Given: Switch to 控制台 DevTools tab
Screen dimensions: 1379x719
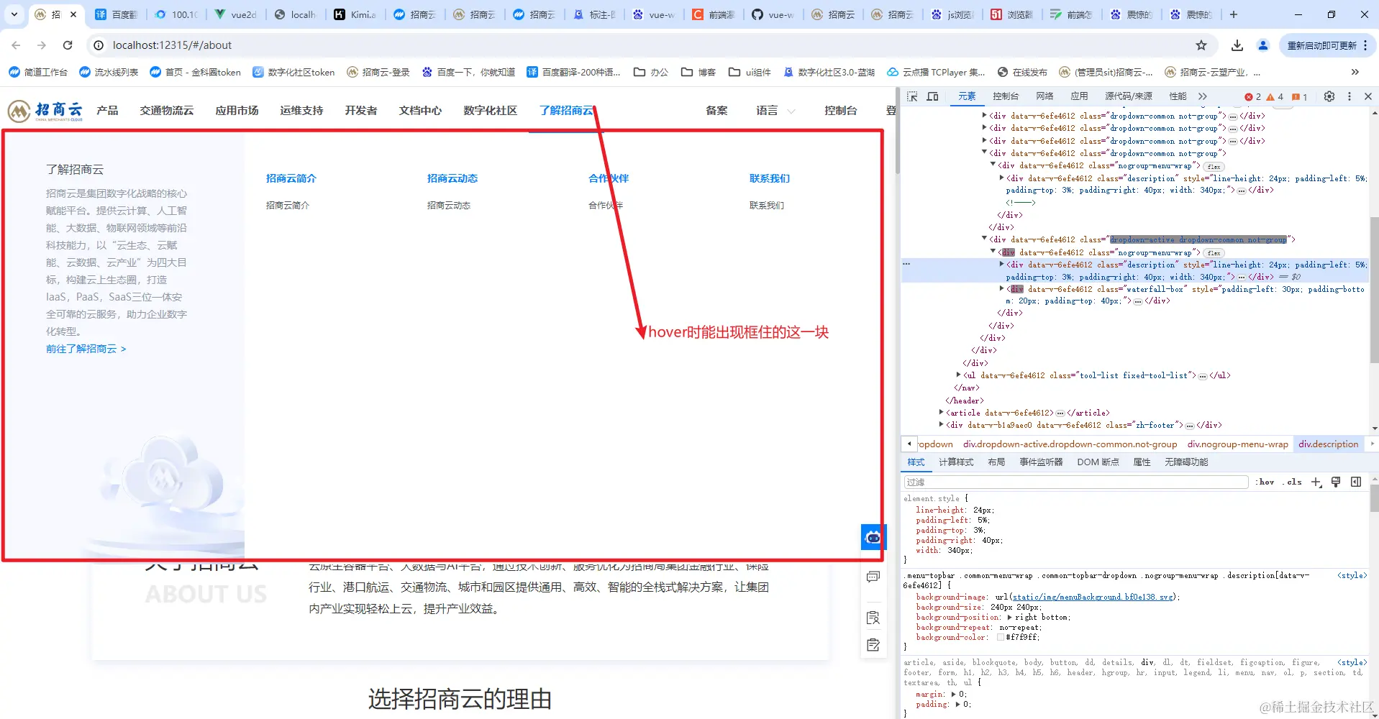Looking at the screenshot, I should [1005, 96].
